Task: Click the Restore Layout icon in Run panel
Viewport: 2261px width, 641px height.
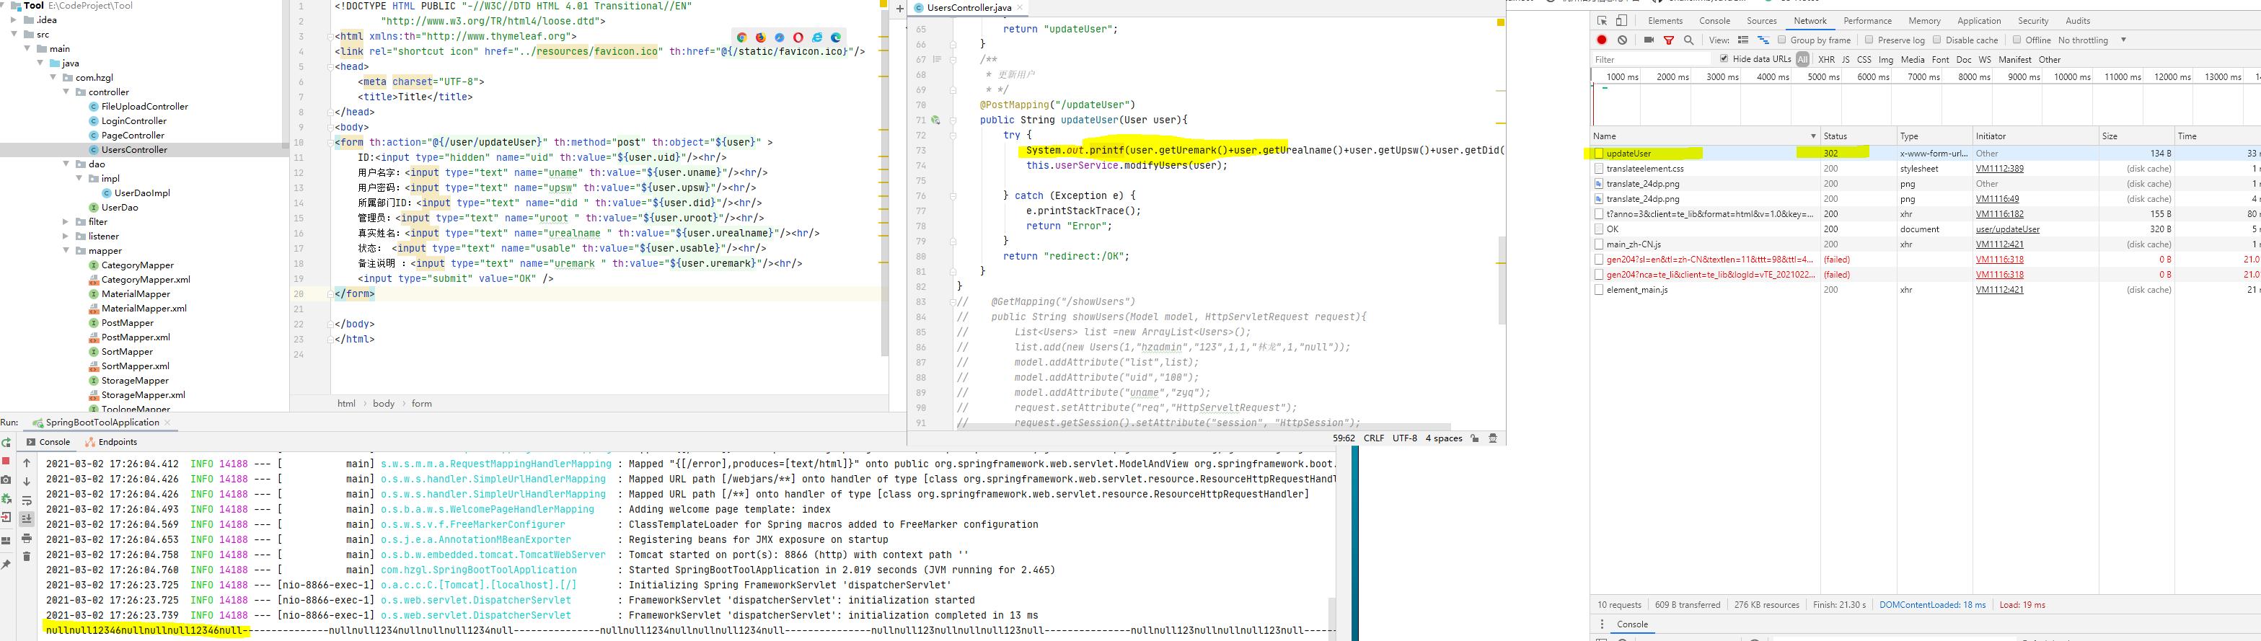Action: (6, 541)
